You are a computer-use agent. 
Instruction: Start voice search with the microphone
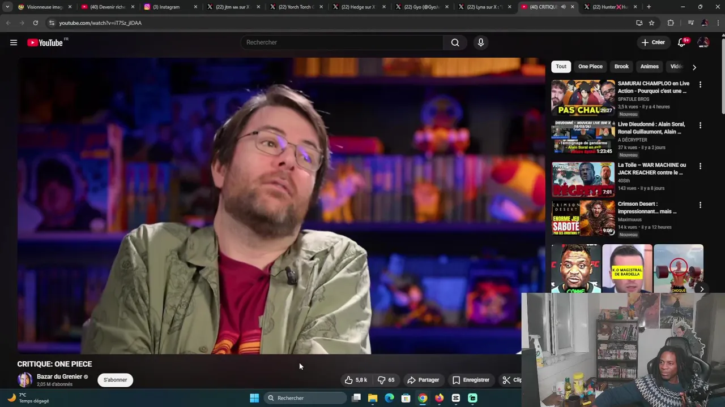[480, 42]
